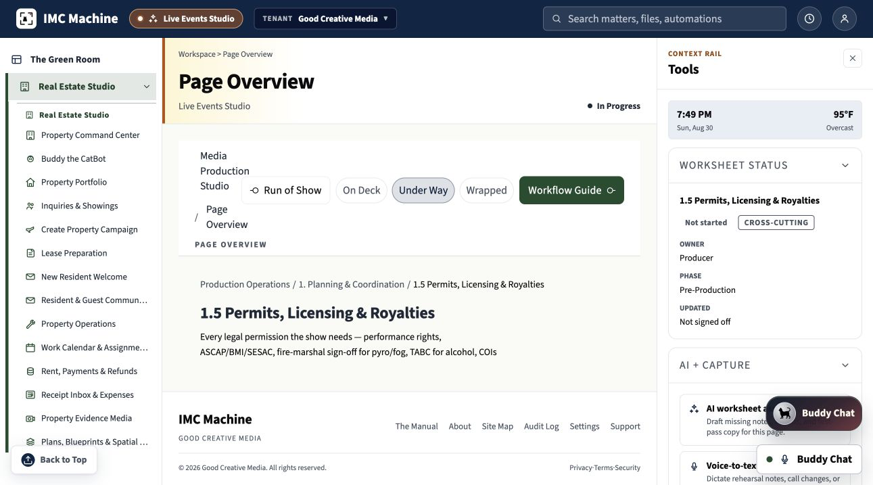
Task: Click the Media Production Studio breadcrumb
Action: coord(225,171)
